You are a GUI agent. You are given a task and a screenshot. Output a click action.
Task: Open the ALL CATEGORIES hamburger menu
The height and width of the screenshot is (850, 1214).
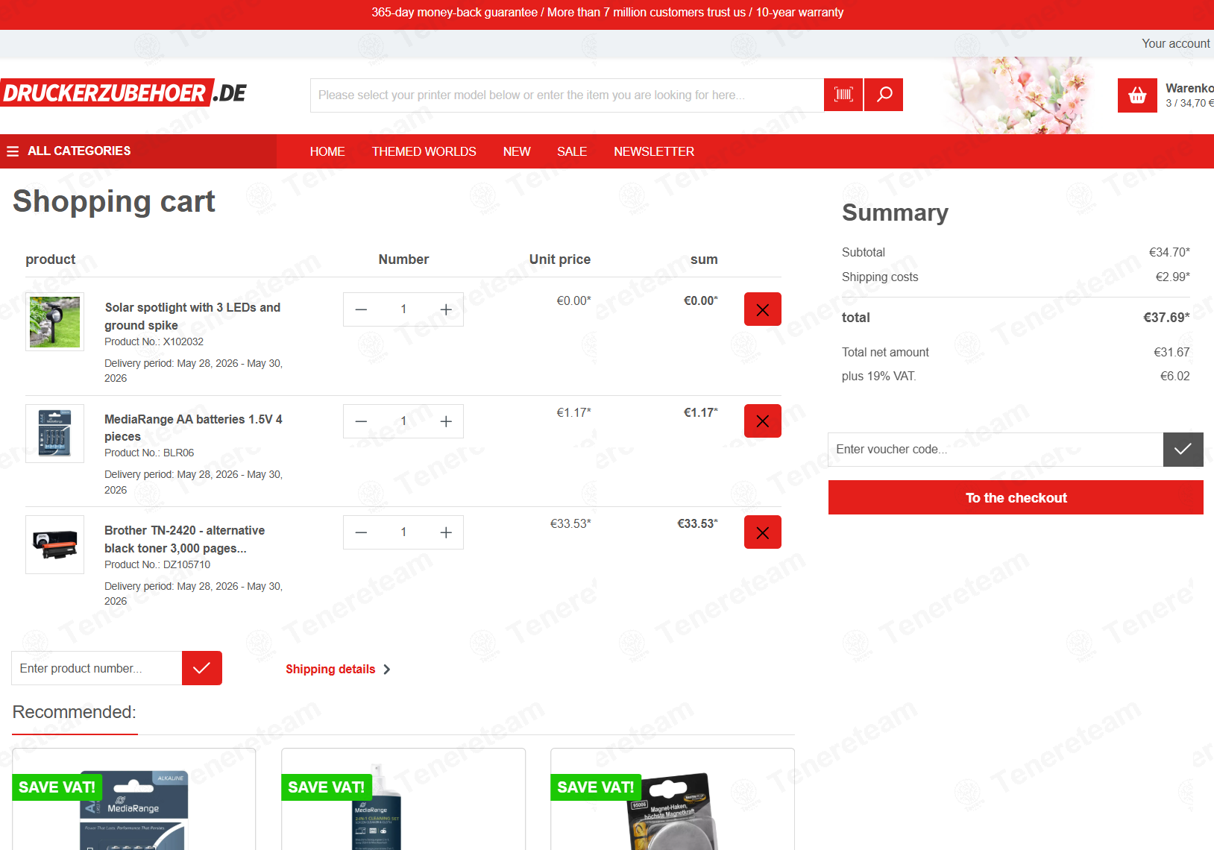[69, 151]
